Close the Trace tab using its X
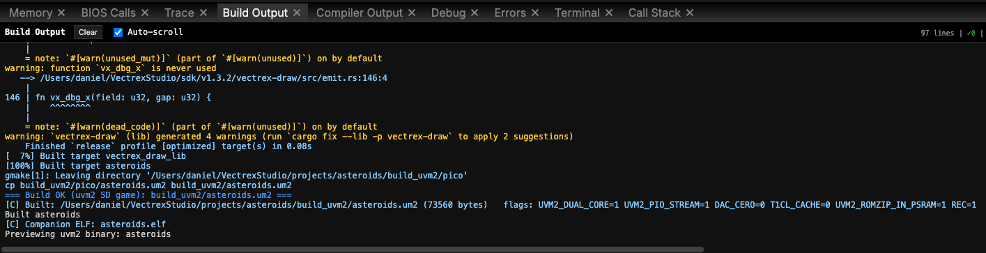This screenshot has height=253, width=986. pos(204,13)
